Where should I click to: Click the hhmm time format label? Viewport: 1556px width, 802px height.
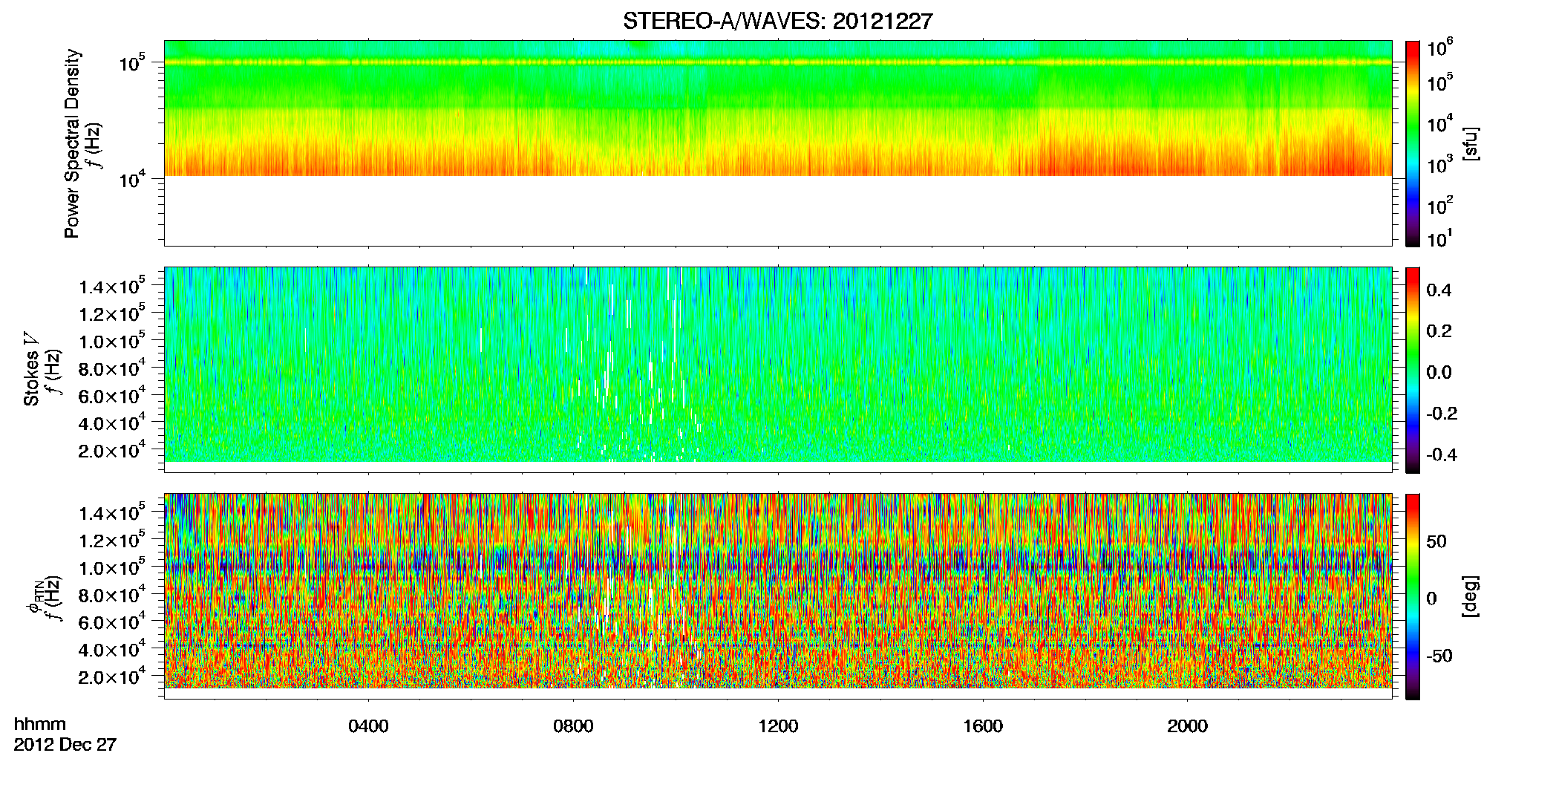click(40, 725)
